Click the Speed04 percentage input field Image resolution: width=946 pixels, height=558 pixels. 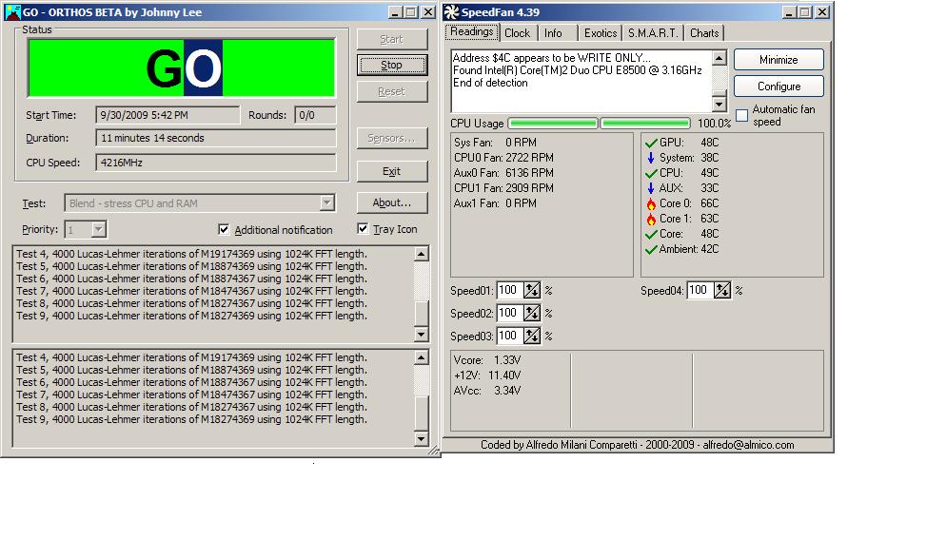(700, 291)
